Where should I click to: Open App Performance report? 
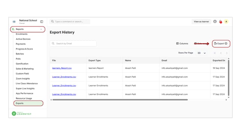pos(24,93)
